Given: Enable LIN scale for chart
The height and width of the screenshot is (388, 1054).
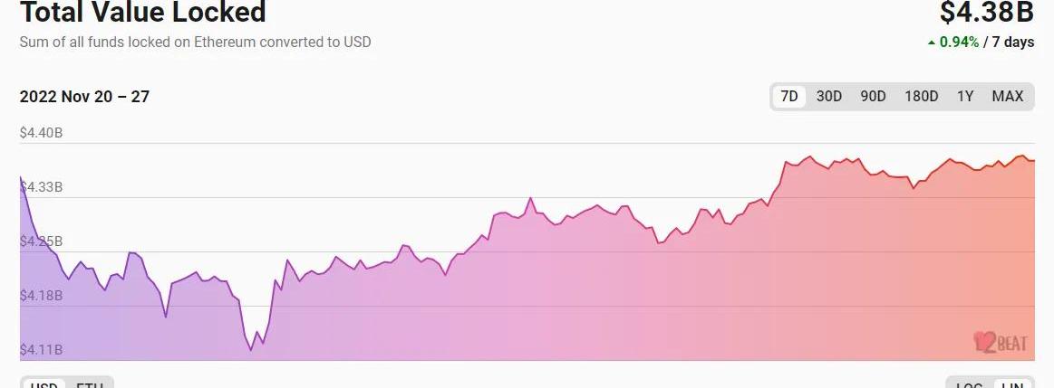Looking at the screenshot, I should pyautogui.click(x=1012, y=384).
